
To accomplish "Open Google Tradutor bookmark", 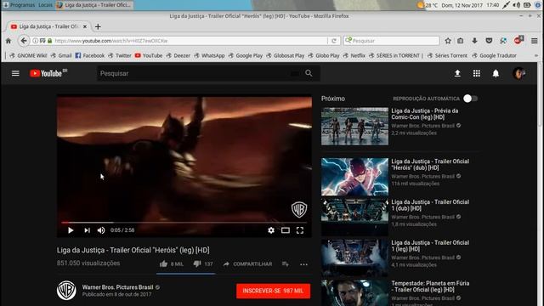I will [x=494, y=55].
